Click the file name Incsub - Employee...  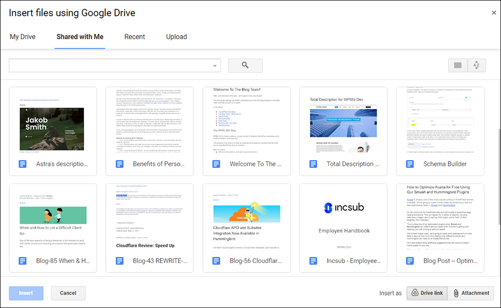354,261
